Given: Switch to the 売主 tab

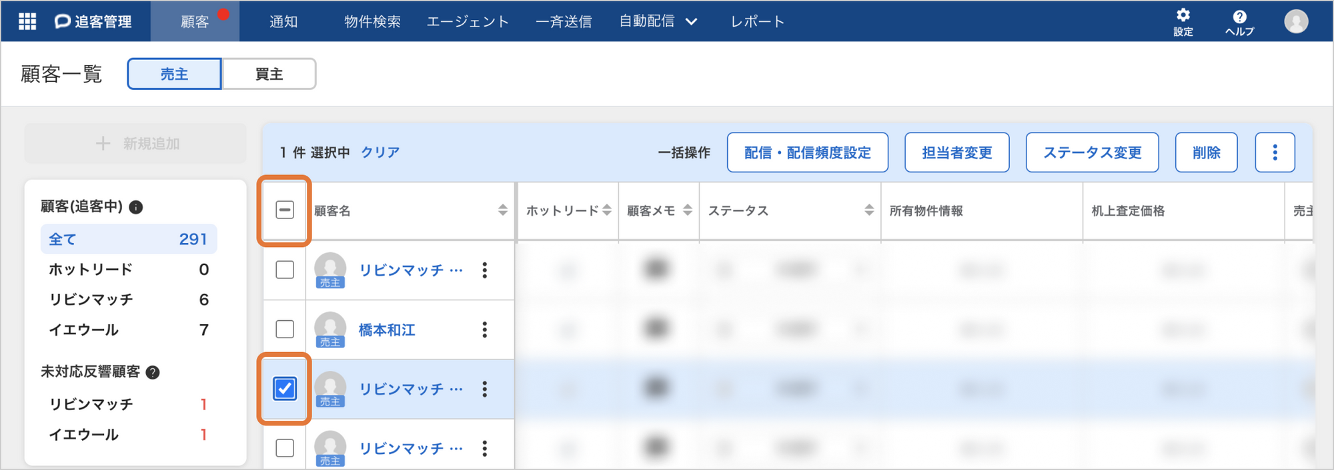Looking at the screenshot, I should [x=174, y=74].
